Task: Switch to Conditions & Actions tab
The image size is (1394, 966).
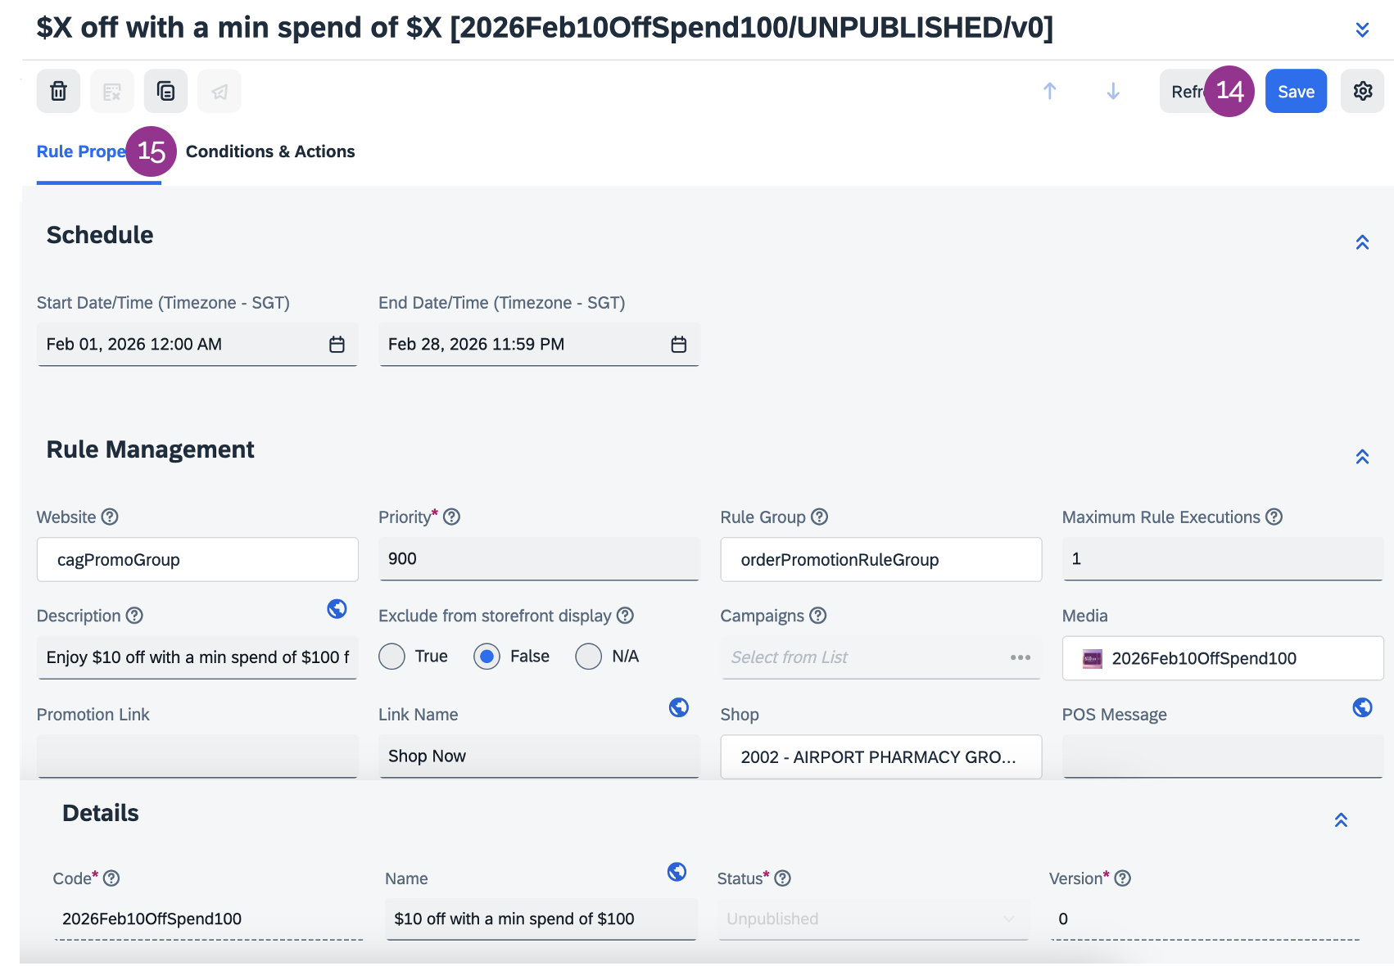Action: 270,152
